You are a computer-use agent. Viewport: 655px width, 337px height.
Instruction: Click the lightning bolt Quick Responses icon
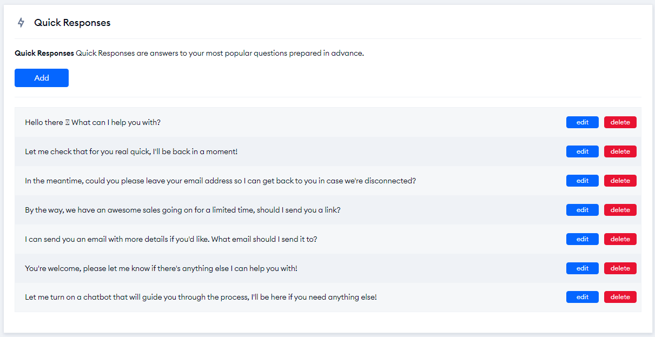tap(21, 23)
